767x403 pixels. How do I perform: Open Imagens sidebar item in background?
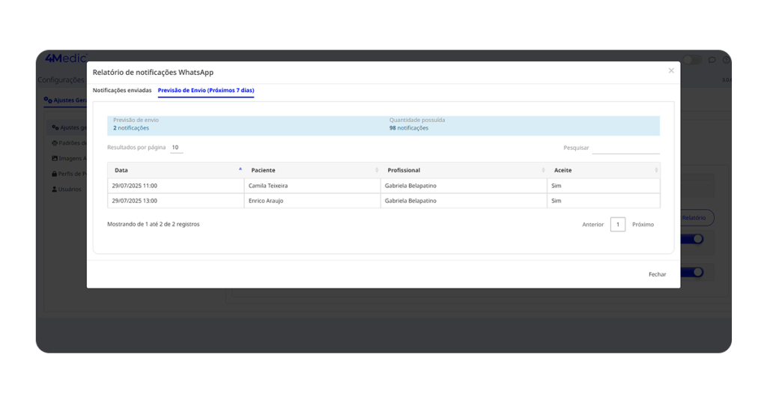tap(69, 159)
